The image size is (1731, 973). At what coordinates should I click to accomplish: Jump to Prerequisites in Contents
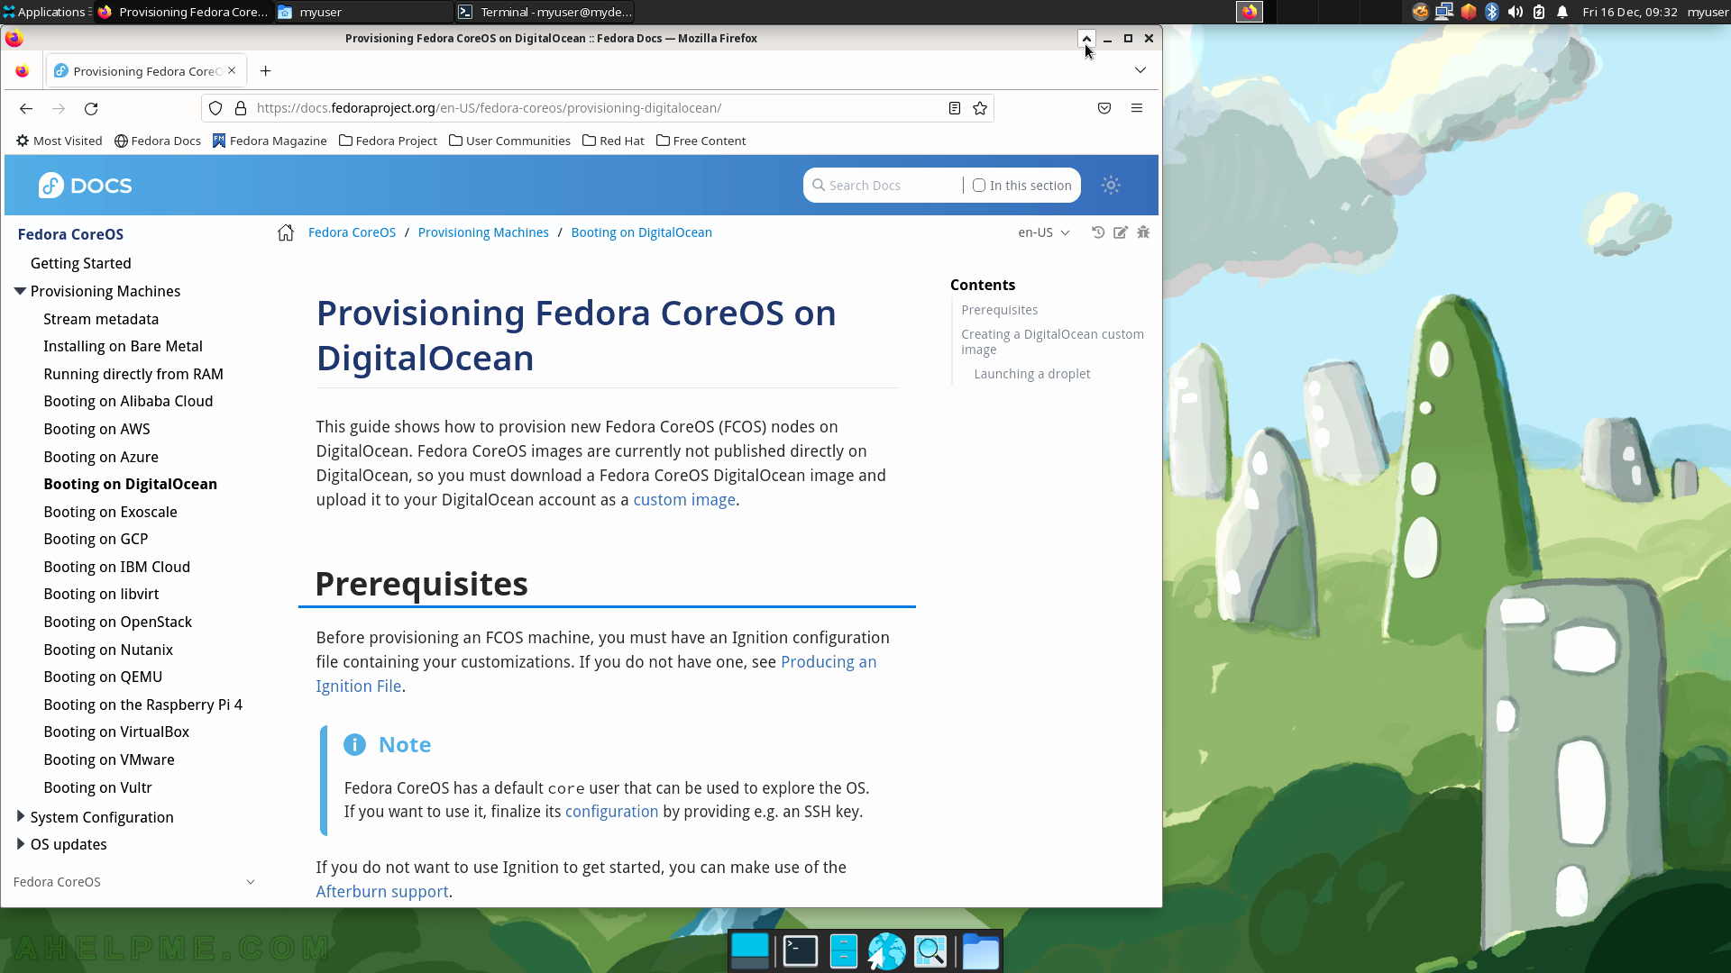[x=999, y=310]
